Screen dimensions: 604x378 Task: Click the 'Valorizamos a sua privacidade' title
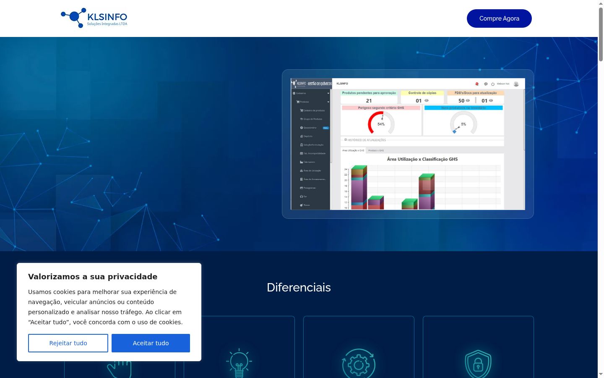click(x=93, y=276)
